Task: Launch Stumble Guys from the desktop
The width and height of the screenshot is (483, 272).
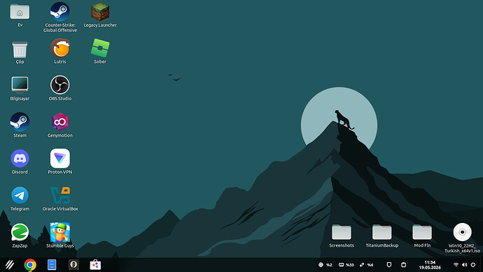Action: click(59, 232)
